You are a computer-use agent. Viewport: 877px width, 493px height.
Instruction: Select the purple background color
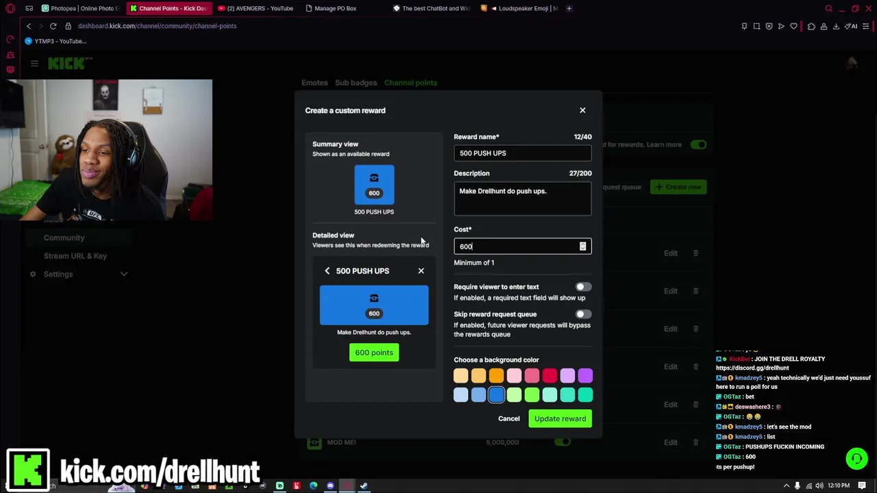[x=585, y=375]
